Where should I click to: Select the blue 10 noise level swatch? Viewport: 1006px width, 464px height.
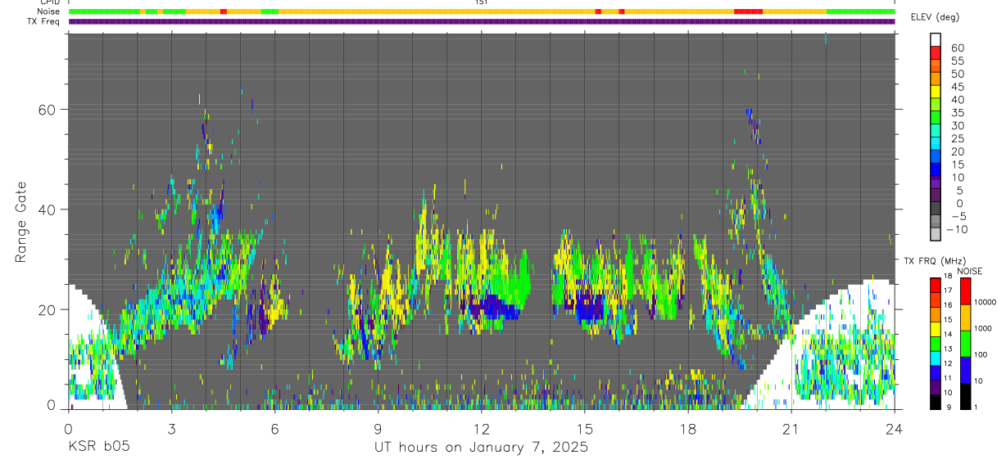tap(965, 370)
